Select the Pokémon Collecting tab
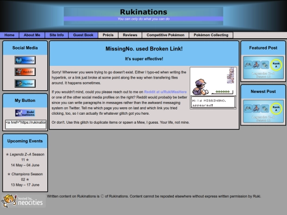Screen dimensions: 287x215 211,35
